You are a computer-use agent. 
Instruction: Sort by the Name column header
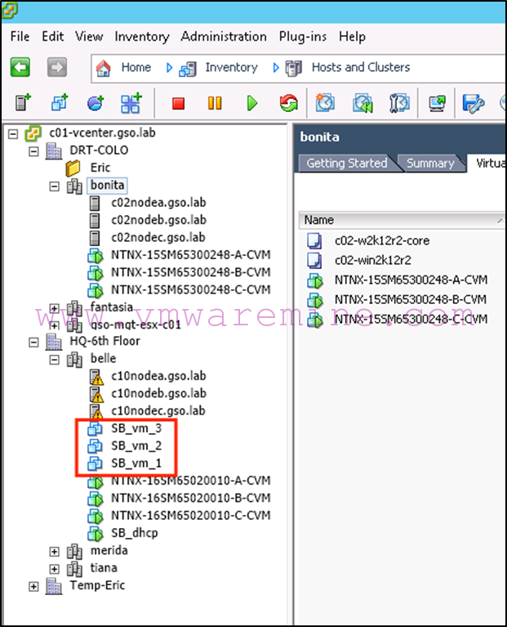(402, 220)
